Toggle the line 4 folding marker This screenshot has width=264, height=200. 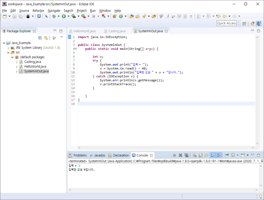pyautogui.click(x=76, y=49)
